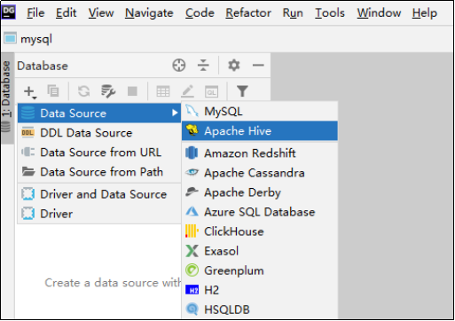Open the Refactor menu
The width and height of the screenshot is (455, 321).
[x=248, y=12]
